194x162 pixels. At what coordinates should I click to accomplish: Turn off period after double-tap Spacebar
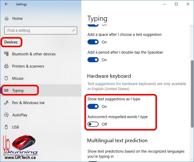93,60
